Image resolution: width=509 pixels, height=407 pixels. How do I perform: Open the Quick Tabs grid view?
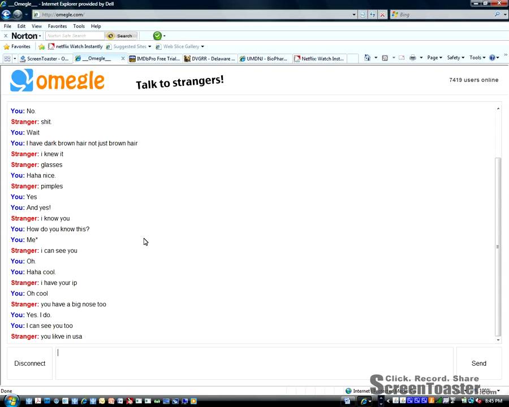tap(7, 58)
